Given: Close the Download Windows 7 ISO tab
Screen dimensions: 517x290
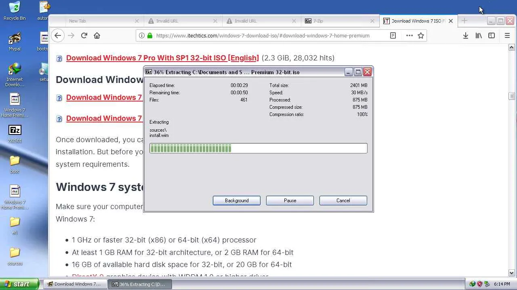Looking at the screenshot, I should pos(451,21).
